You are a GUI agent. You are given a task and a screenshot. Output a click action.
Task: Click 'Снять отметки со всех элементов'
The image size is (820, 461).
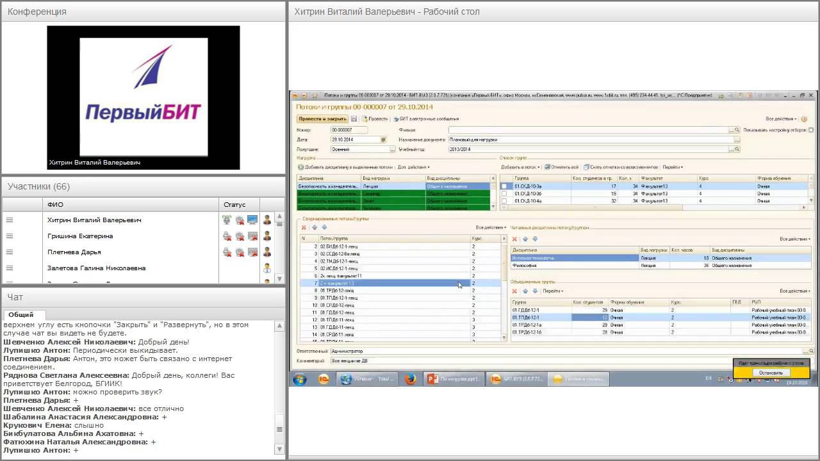[x=620, y=167]
